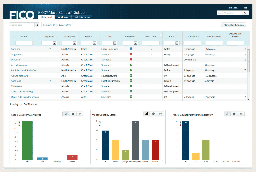
Task: Open the Status filter dropdown
Action: click(177, 43)
